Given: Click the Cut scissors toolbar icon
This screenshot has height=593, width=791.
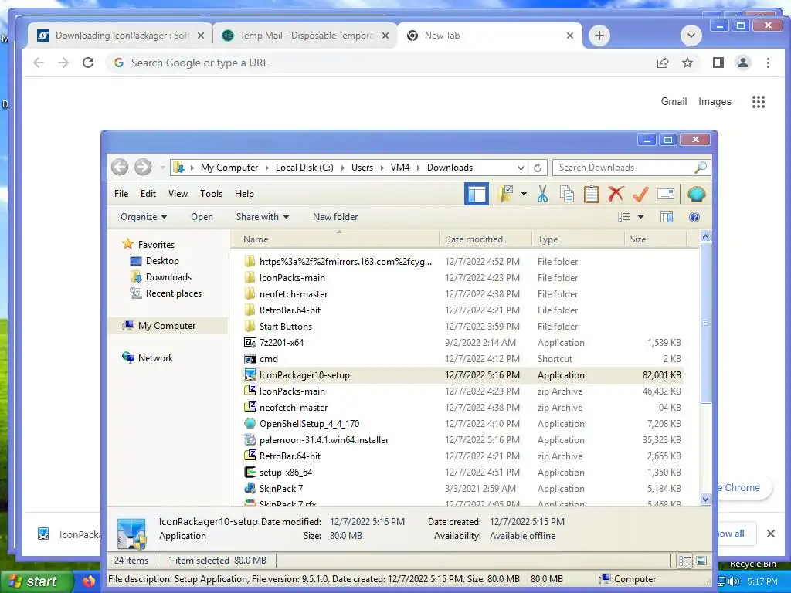Looking at the screenshot, I should [x=543, y=194].
